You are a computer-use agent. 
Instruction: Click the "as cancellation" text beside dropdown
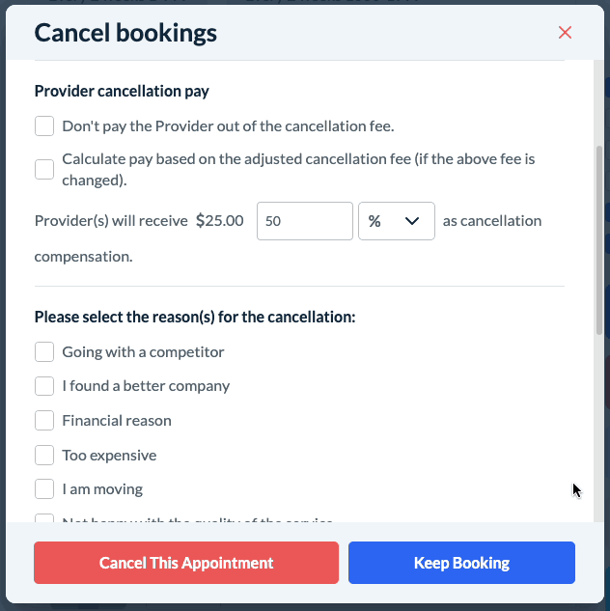click(492, 221)
